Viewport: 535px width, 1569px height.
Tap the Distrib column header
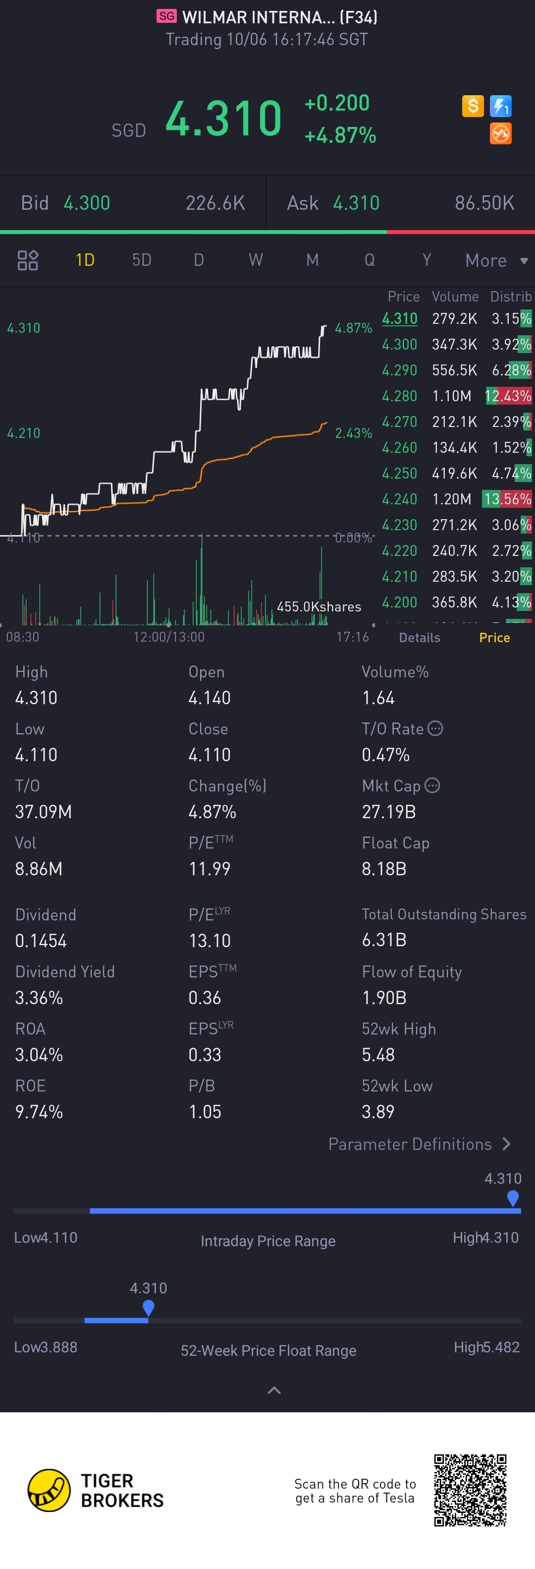pos(511,297)
